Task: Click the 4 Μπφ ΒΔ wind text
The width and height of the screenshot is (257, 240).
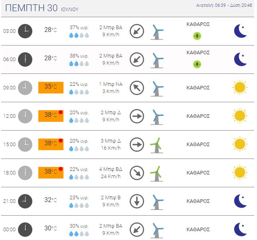Action: 111,169
